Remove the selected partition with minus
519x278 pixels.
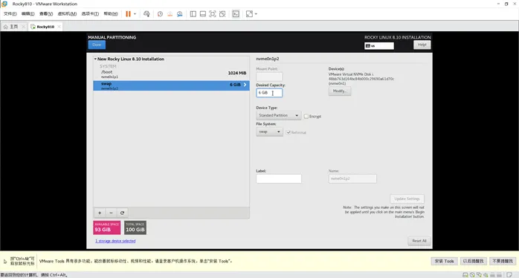click(111, 213)
